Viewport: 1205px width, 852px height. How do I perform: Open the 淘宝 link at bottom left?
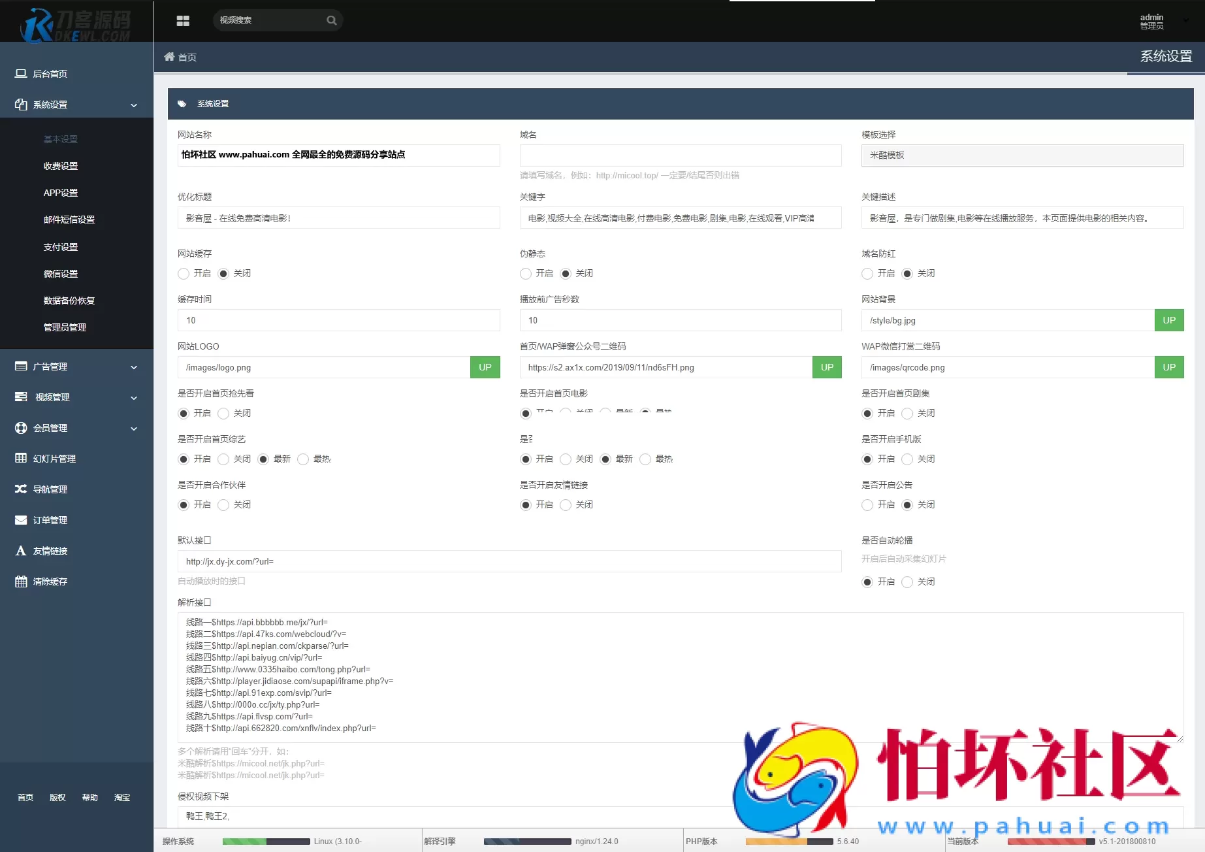[x=122, y=797]
